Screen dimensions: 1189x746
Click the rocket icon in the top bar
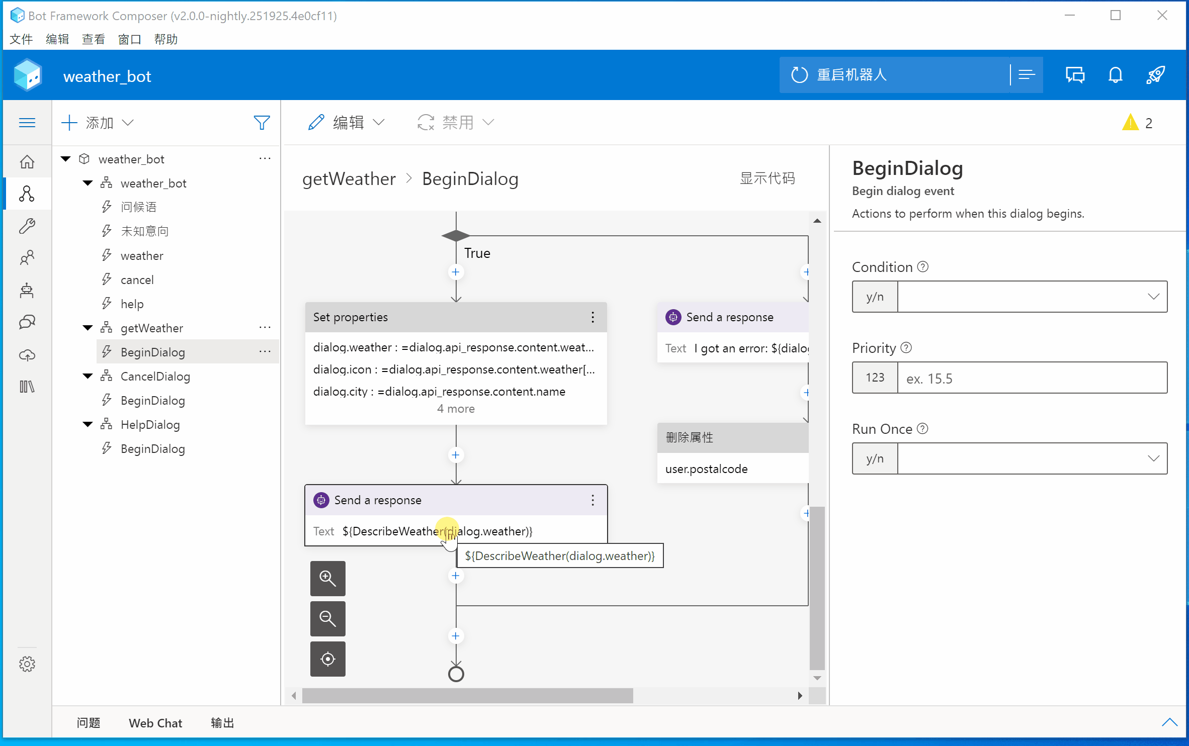point(1155,74)
